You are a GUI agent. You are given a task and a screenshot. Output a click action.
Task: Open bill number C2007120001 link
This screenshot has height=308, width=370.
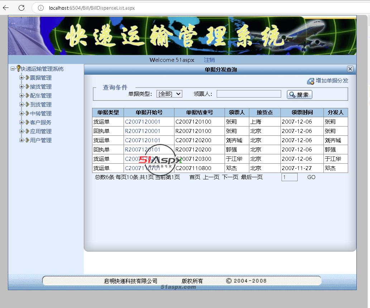tap(143, 122)
